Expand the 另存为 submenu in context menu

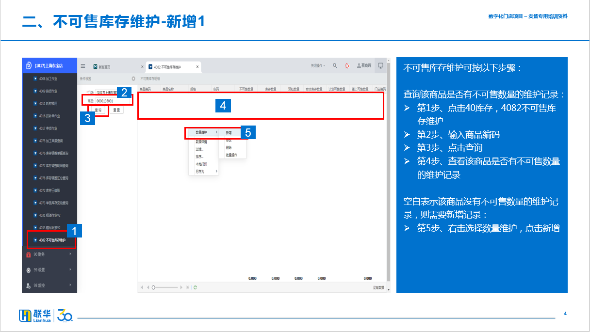[x=203, y=172]
